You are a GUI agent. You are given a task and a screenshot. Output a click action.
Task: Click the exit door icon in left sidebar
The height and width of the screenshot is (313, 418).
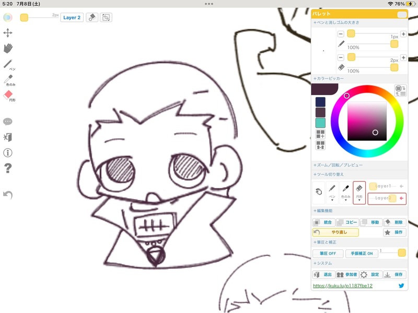[x=8, y=137]
